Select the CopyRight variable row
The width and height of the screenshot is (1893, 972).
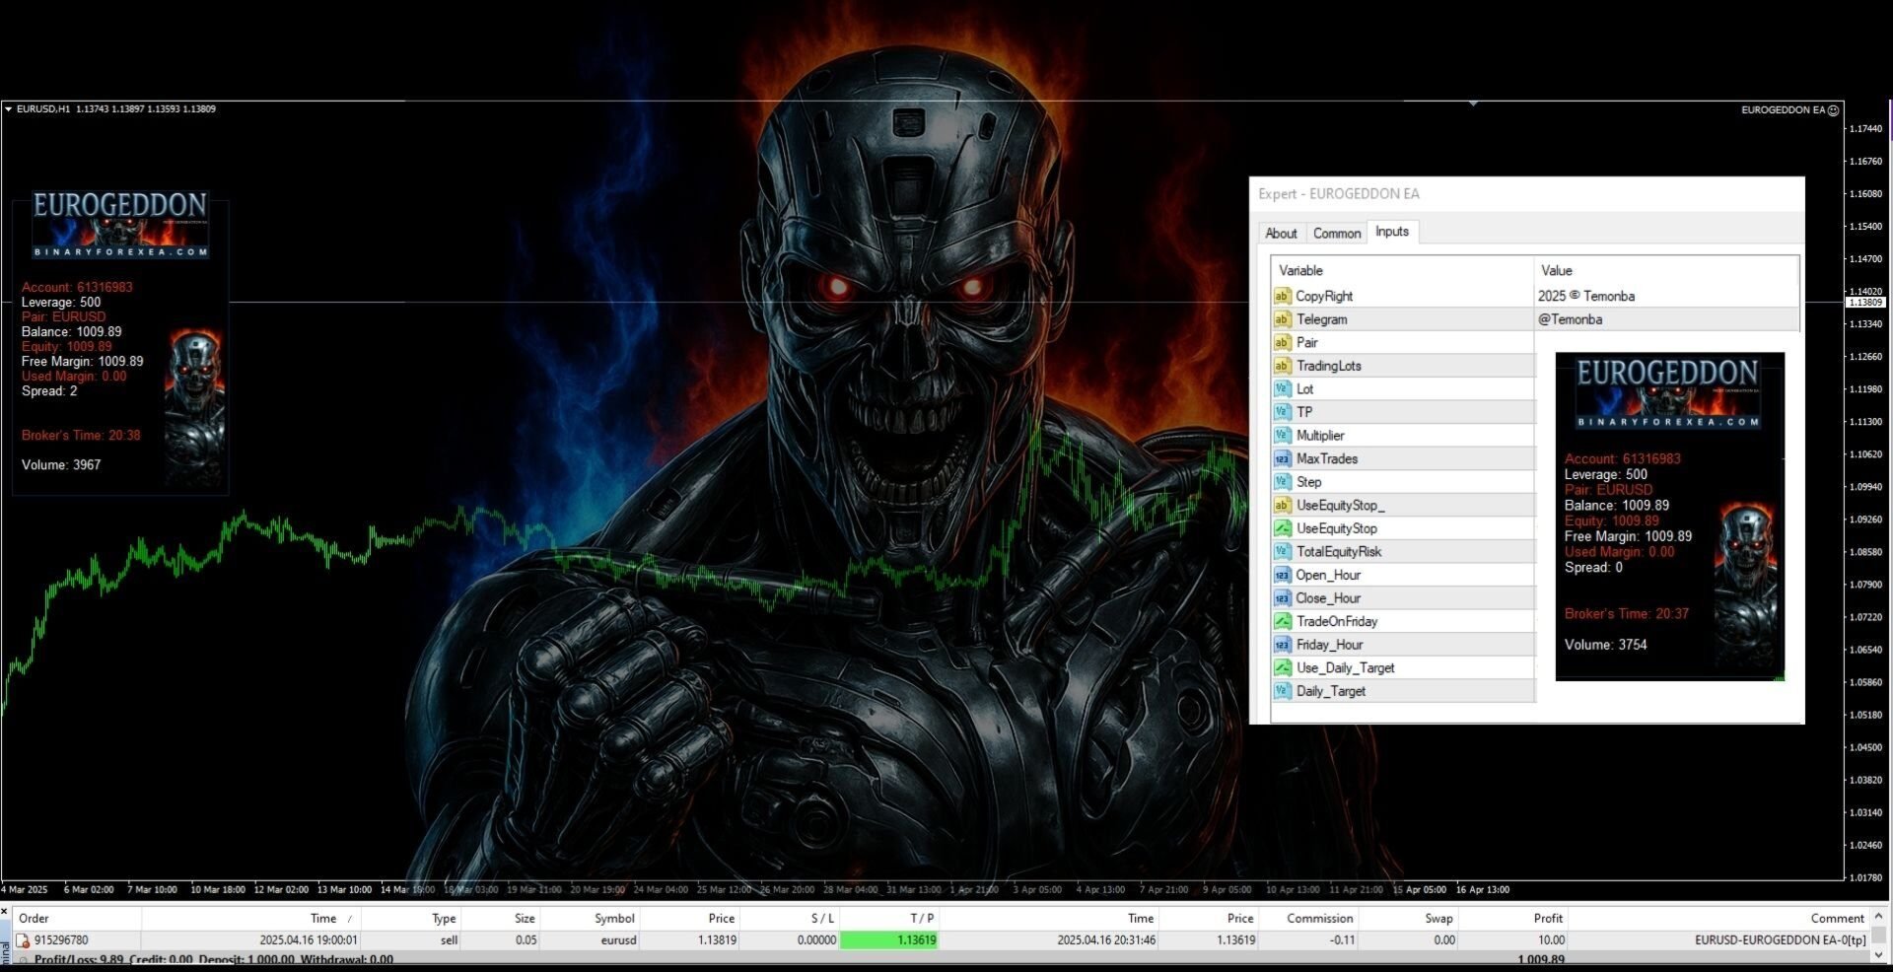(x=1536, y=296)
